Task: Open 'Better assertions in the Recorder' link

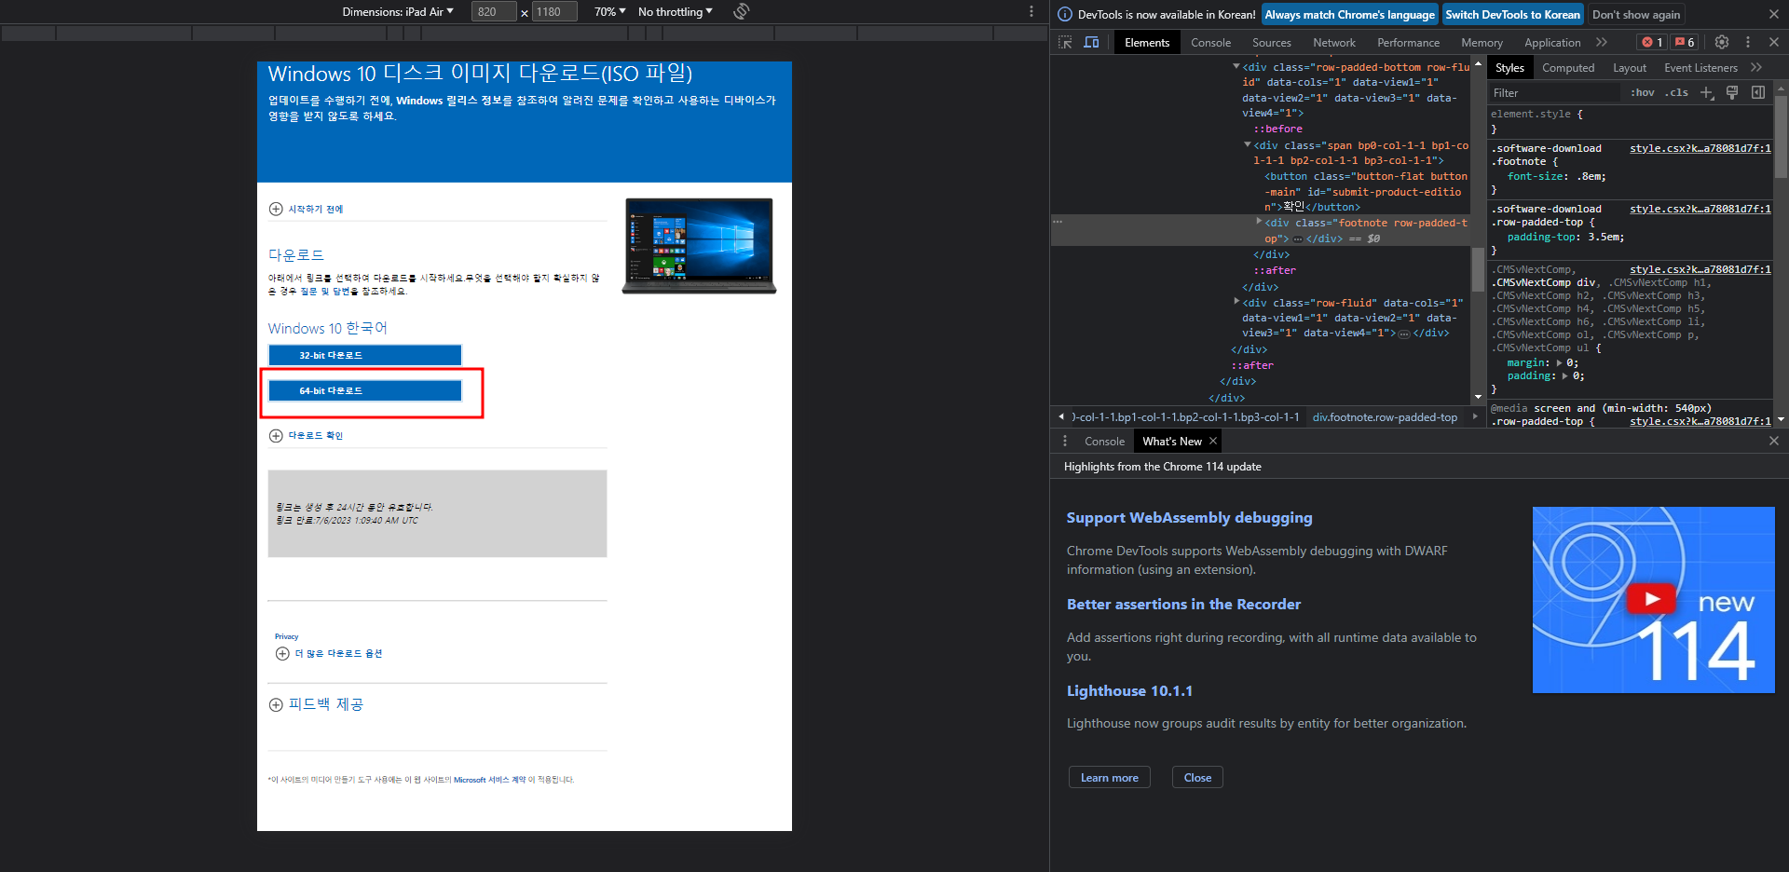Action: 1183,605
